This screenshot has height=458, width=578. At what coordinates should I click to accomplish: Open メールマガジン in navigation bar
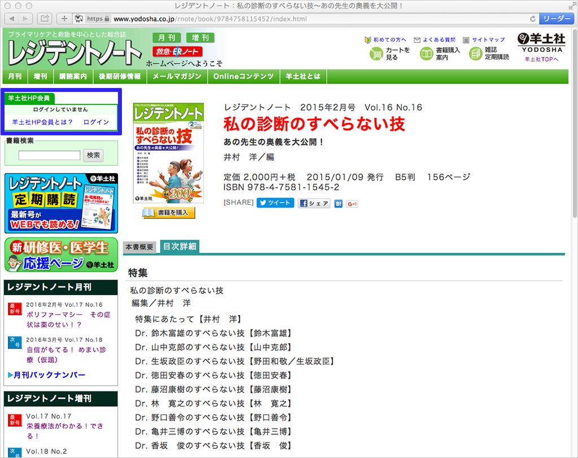click(x=177, y=76)
